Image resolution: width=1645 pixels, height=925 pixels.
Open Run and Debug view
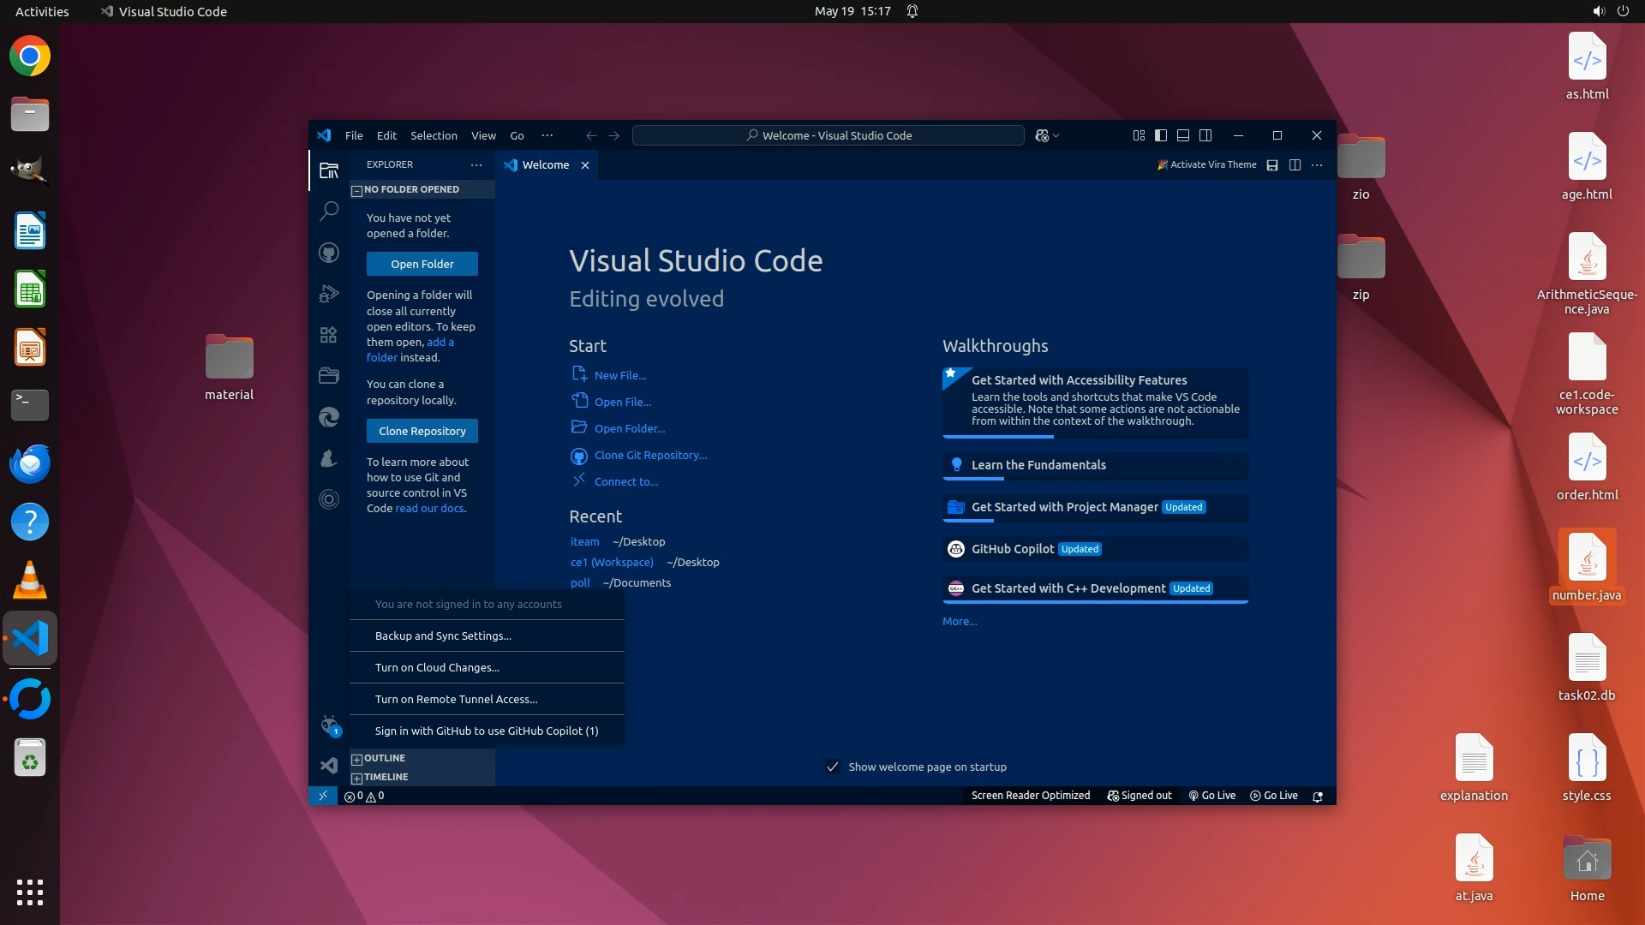[x=329, y=294]
